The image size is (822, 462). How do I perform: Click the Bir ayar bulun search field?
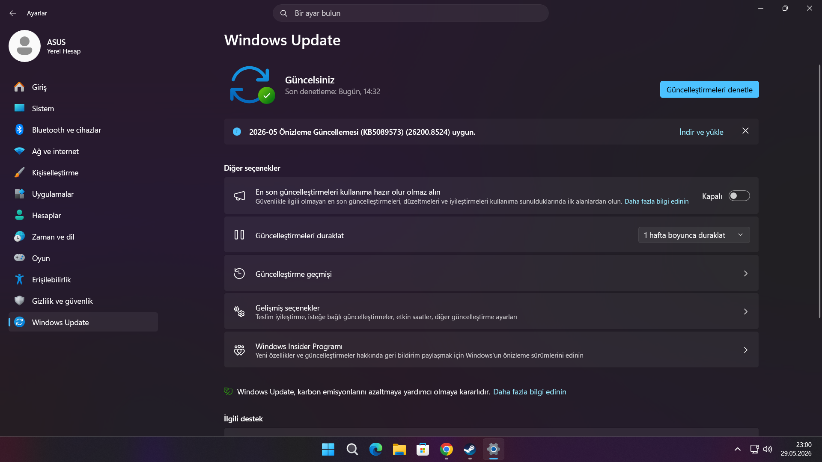point(411,13)
